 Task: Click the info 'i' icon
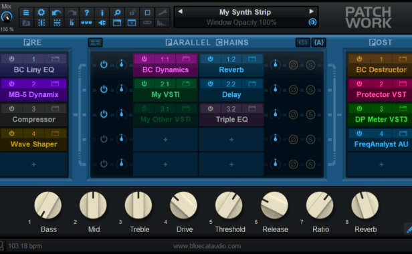(102, 12)
